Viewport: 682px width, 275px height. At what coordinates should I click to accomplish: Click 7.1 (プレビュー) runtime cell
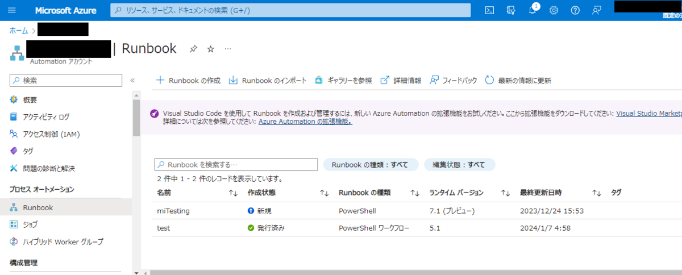(x=452, y=211)
